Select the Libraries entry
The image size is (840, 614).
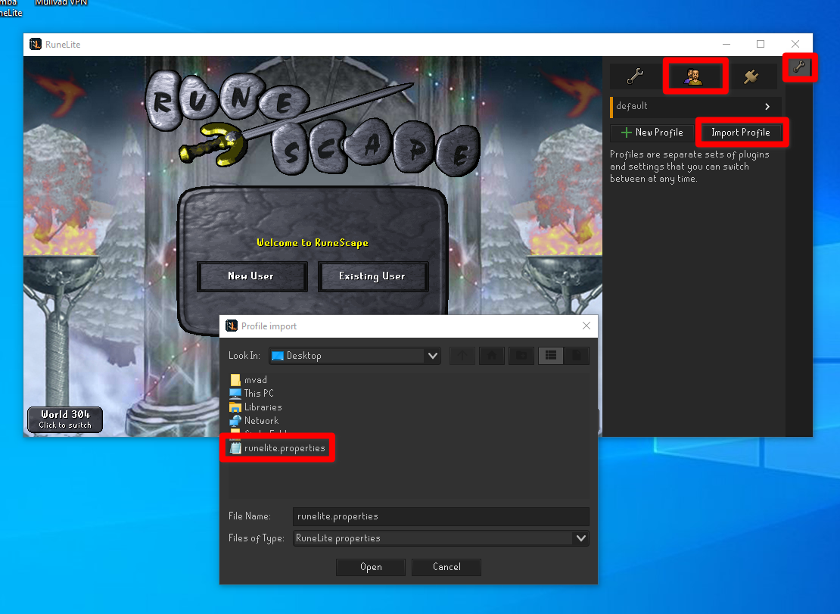(x=256, y=407)
